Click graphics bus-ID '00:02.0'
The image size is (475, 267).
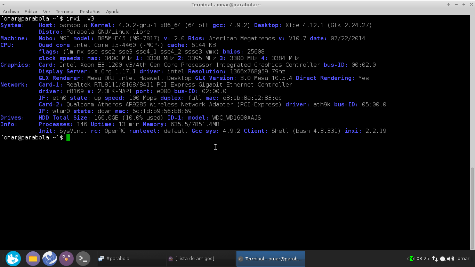click(364, 65)
